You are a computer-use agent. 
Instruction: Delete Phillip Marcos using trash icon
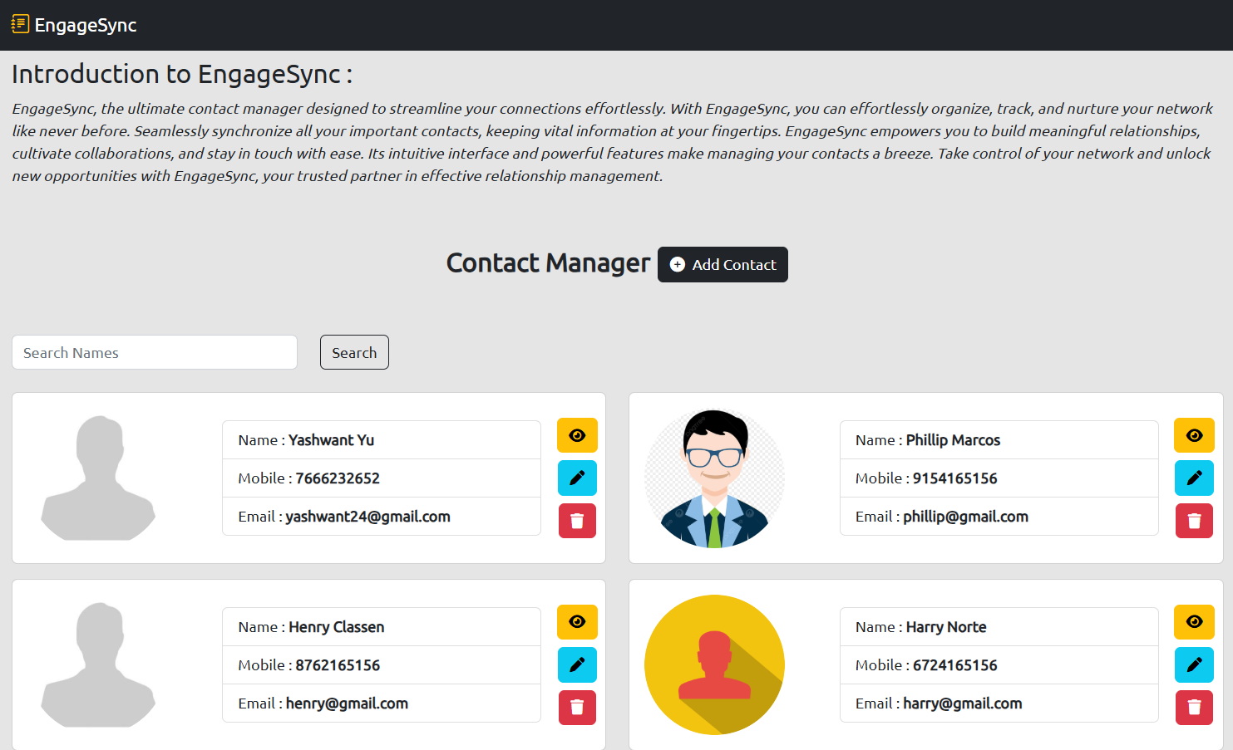click(1194, 521)
